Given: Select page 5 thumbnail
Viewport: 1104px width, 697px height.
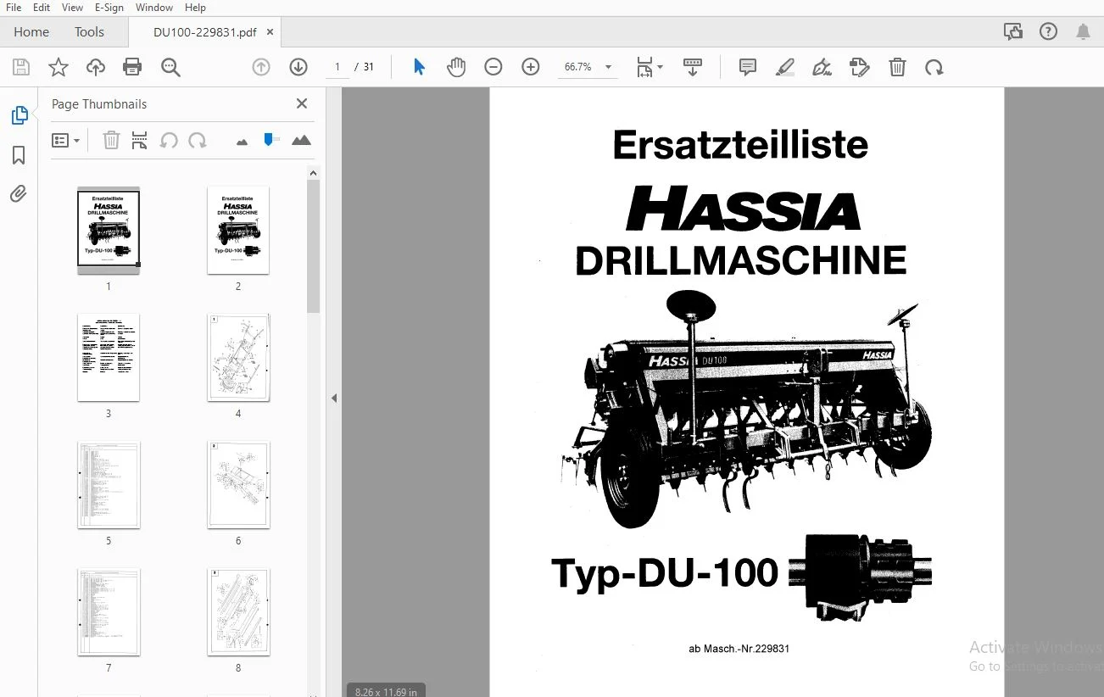Looking at the screenshot, I should 109,484.
